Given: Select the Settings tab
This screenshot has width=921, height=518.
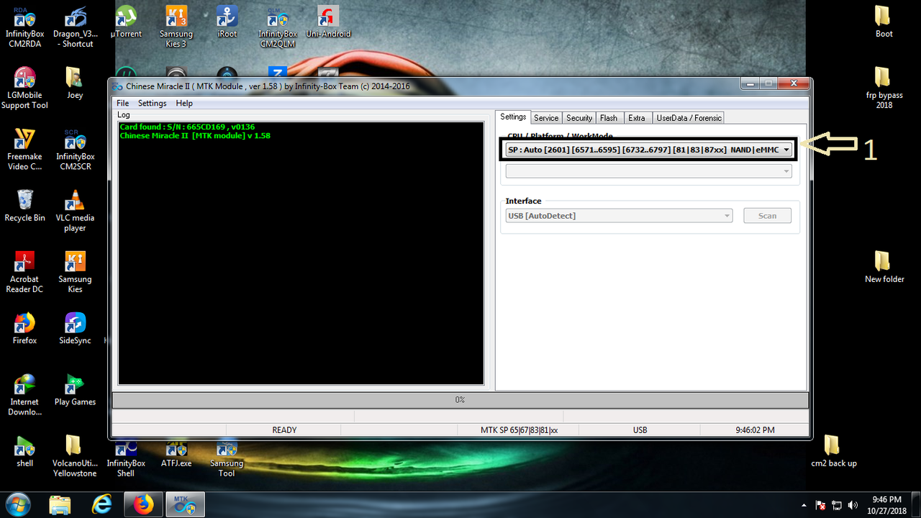Looking at the screenshot, I should pos(513,117).
